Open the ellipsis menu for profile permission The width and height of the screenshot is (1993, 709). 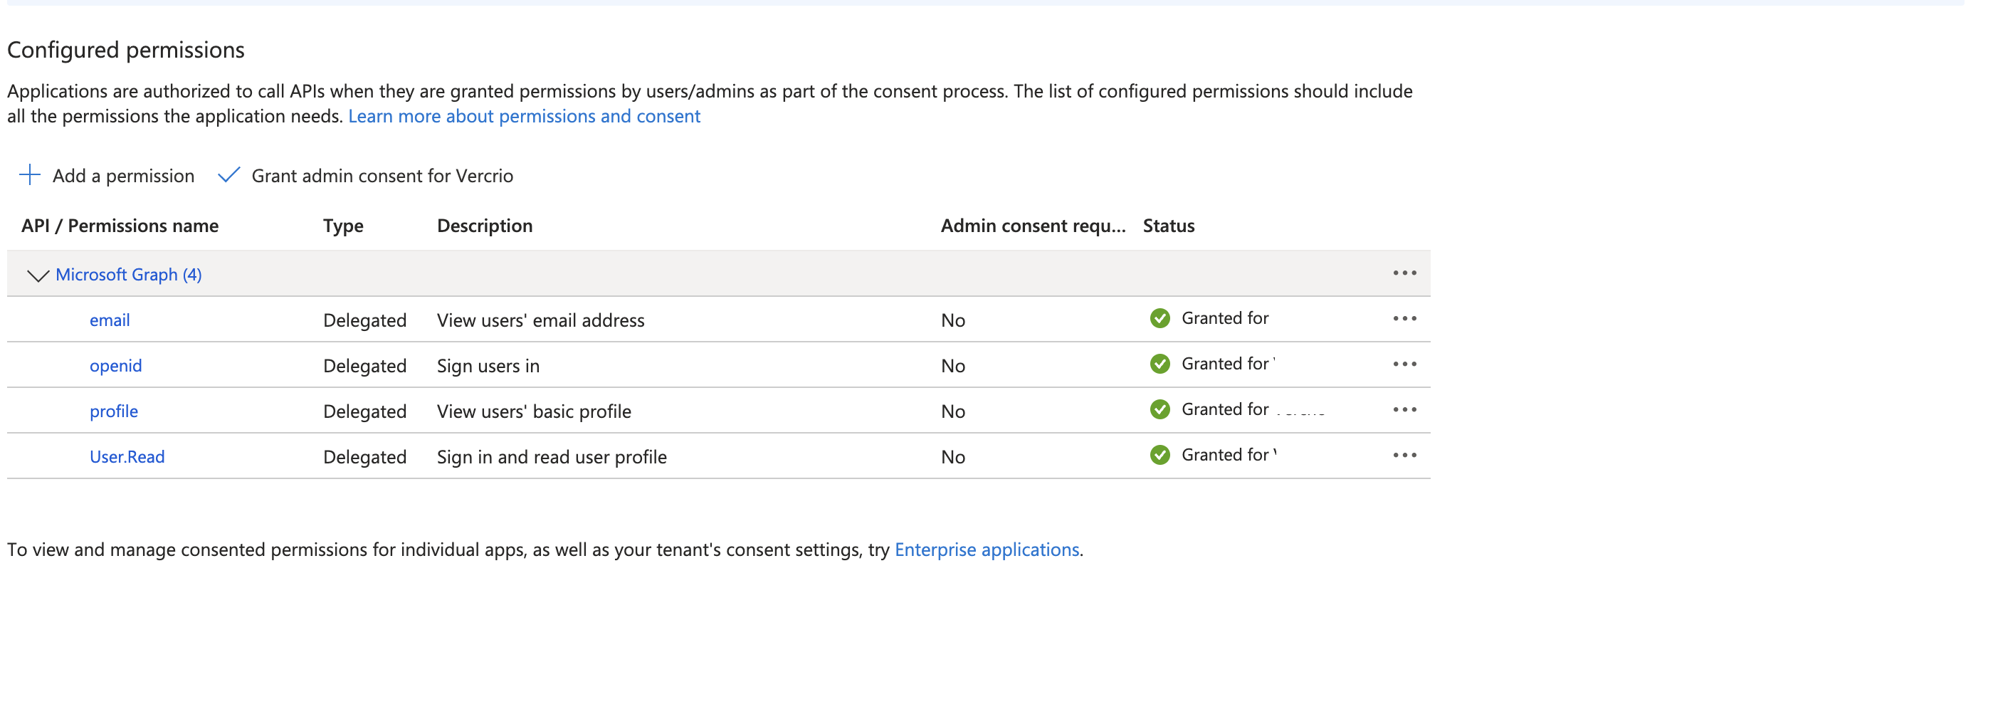[x=1404, y=410]
